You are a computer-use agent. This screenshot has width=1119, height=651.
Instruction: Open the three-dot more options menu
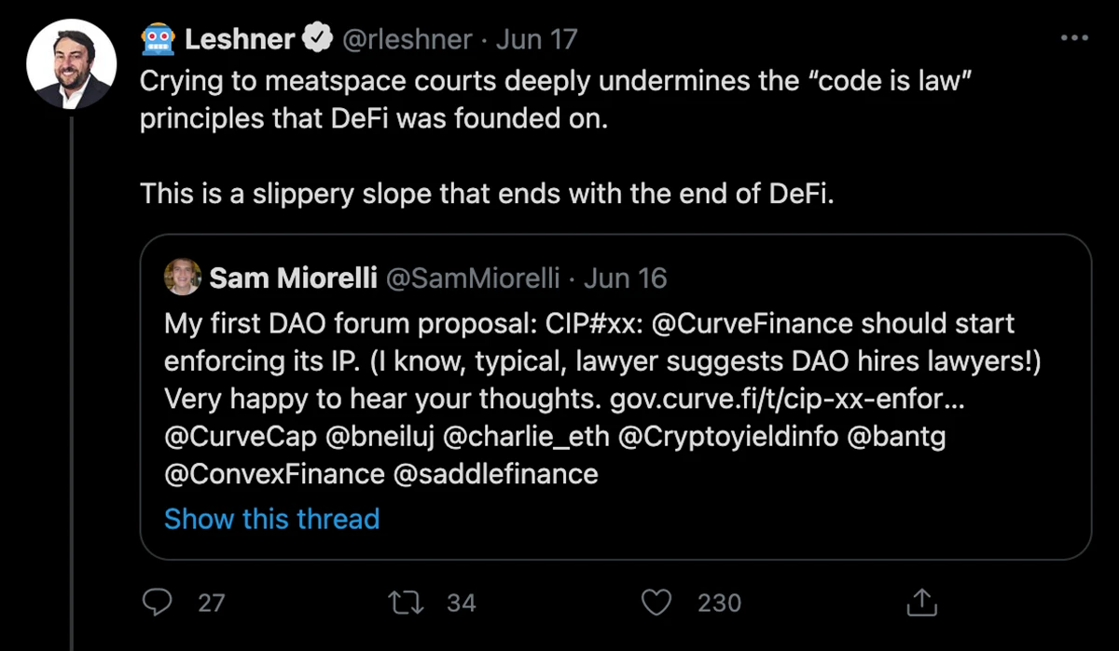[x=1075, y=38]
